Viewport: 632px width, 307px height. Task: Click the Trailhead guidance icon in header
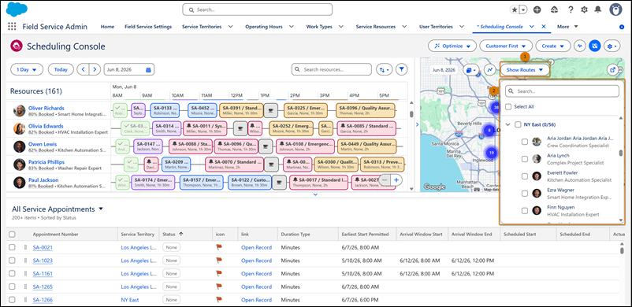(x=554, y=9)
